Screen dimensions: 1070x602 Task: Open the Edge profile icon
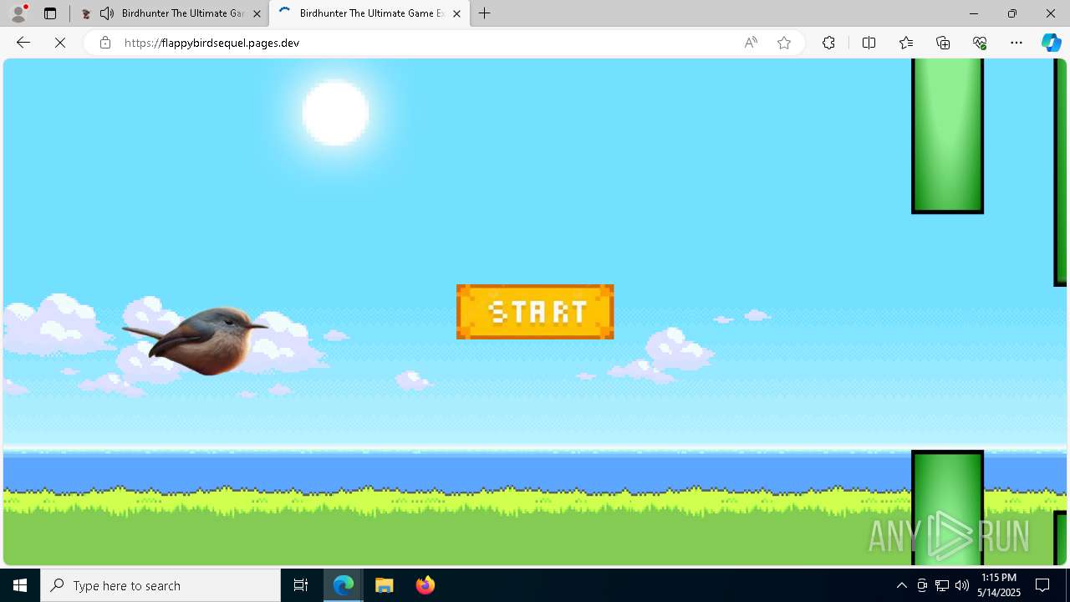point(18,13)
